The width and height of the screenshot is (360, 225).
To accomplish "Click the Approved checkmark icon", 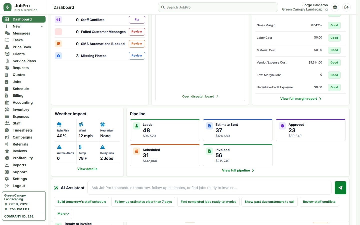I will (282, 126).
